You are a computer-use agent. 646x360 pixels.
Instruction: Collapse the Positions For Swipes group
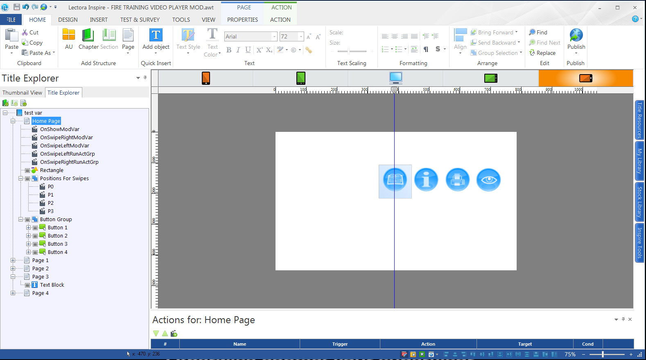[20, 179]
